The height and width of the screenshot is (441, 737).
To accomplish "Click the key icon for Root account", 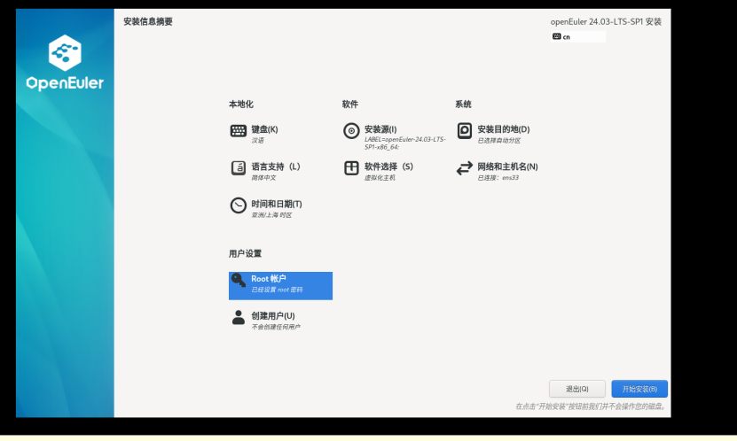I will [x=239, y=281].
